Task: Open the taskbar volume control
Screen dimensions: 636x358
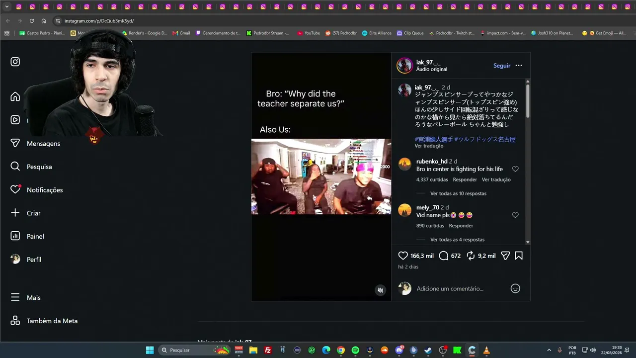Action: pos(593,350)
